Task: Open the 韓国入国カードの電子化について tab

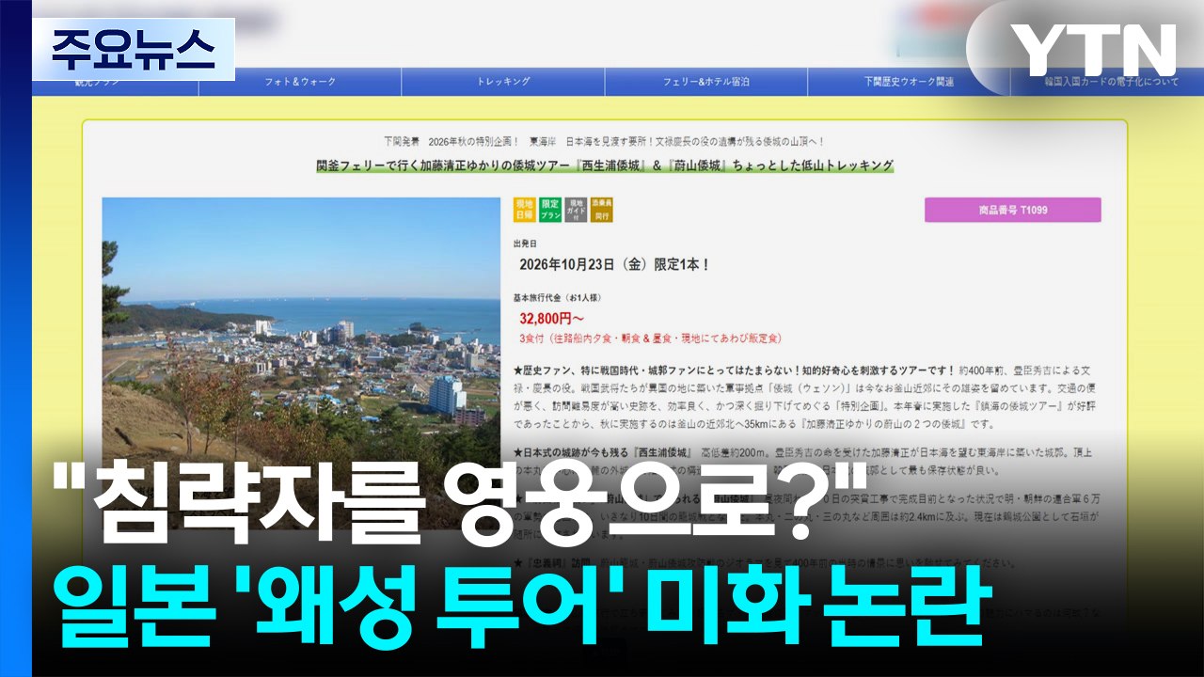Action: point(1107,82)
